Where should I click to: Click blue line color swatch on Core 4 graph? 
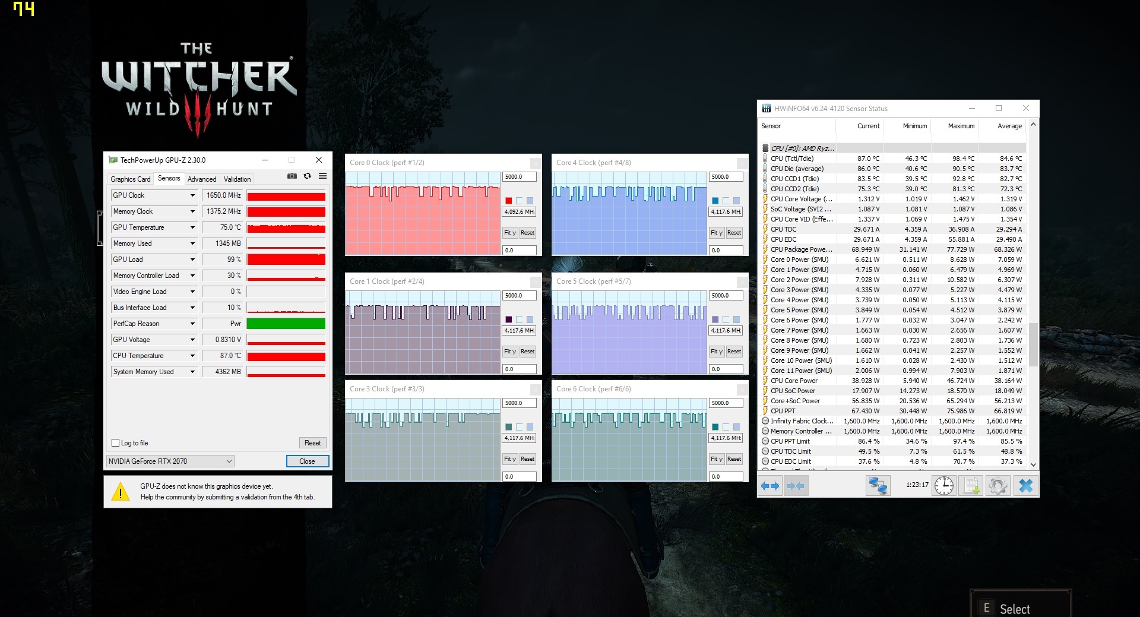(x=715, y=201)
